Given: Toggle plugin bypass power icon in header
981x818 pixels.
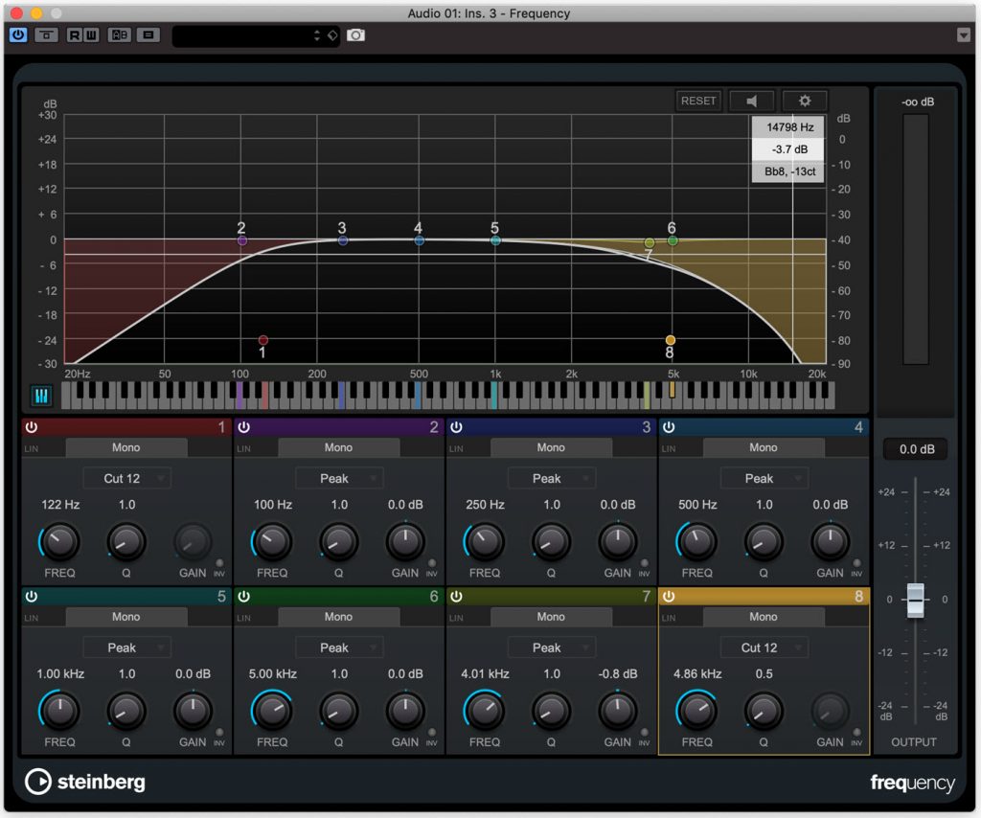Looking at the screenshot, I should (17, 35).
